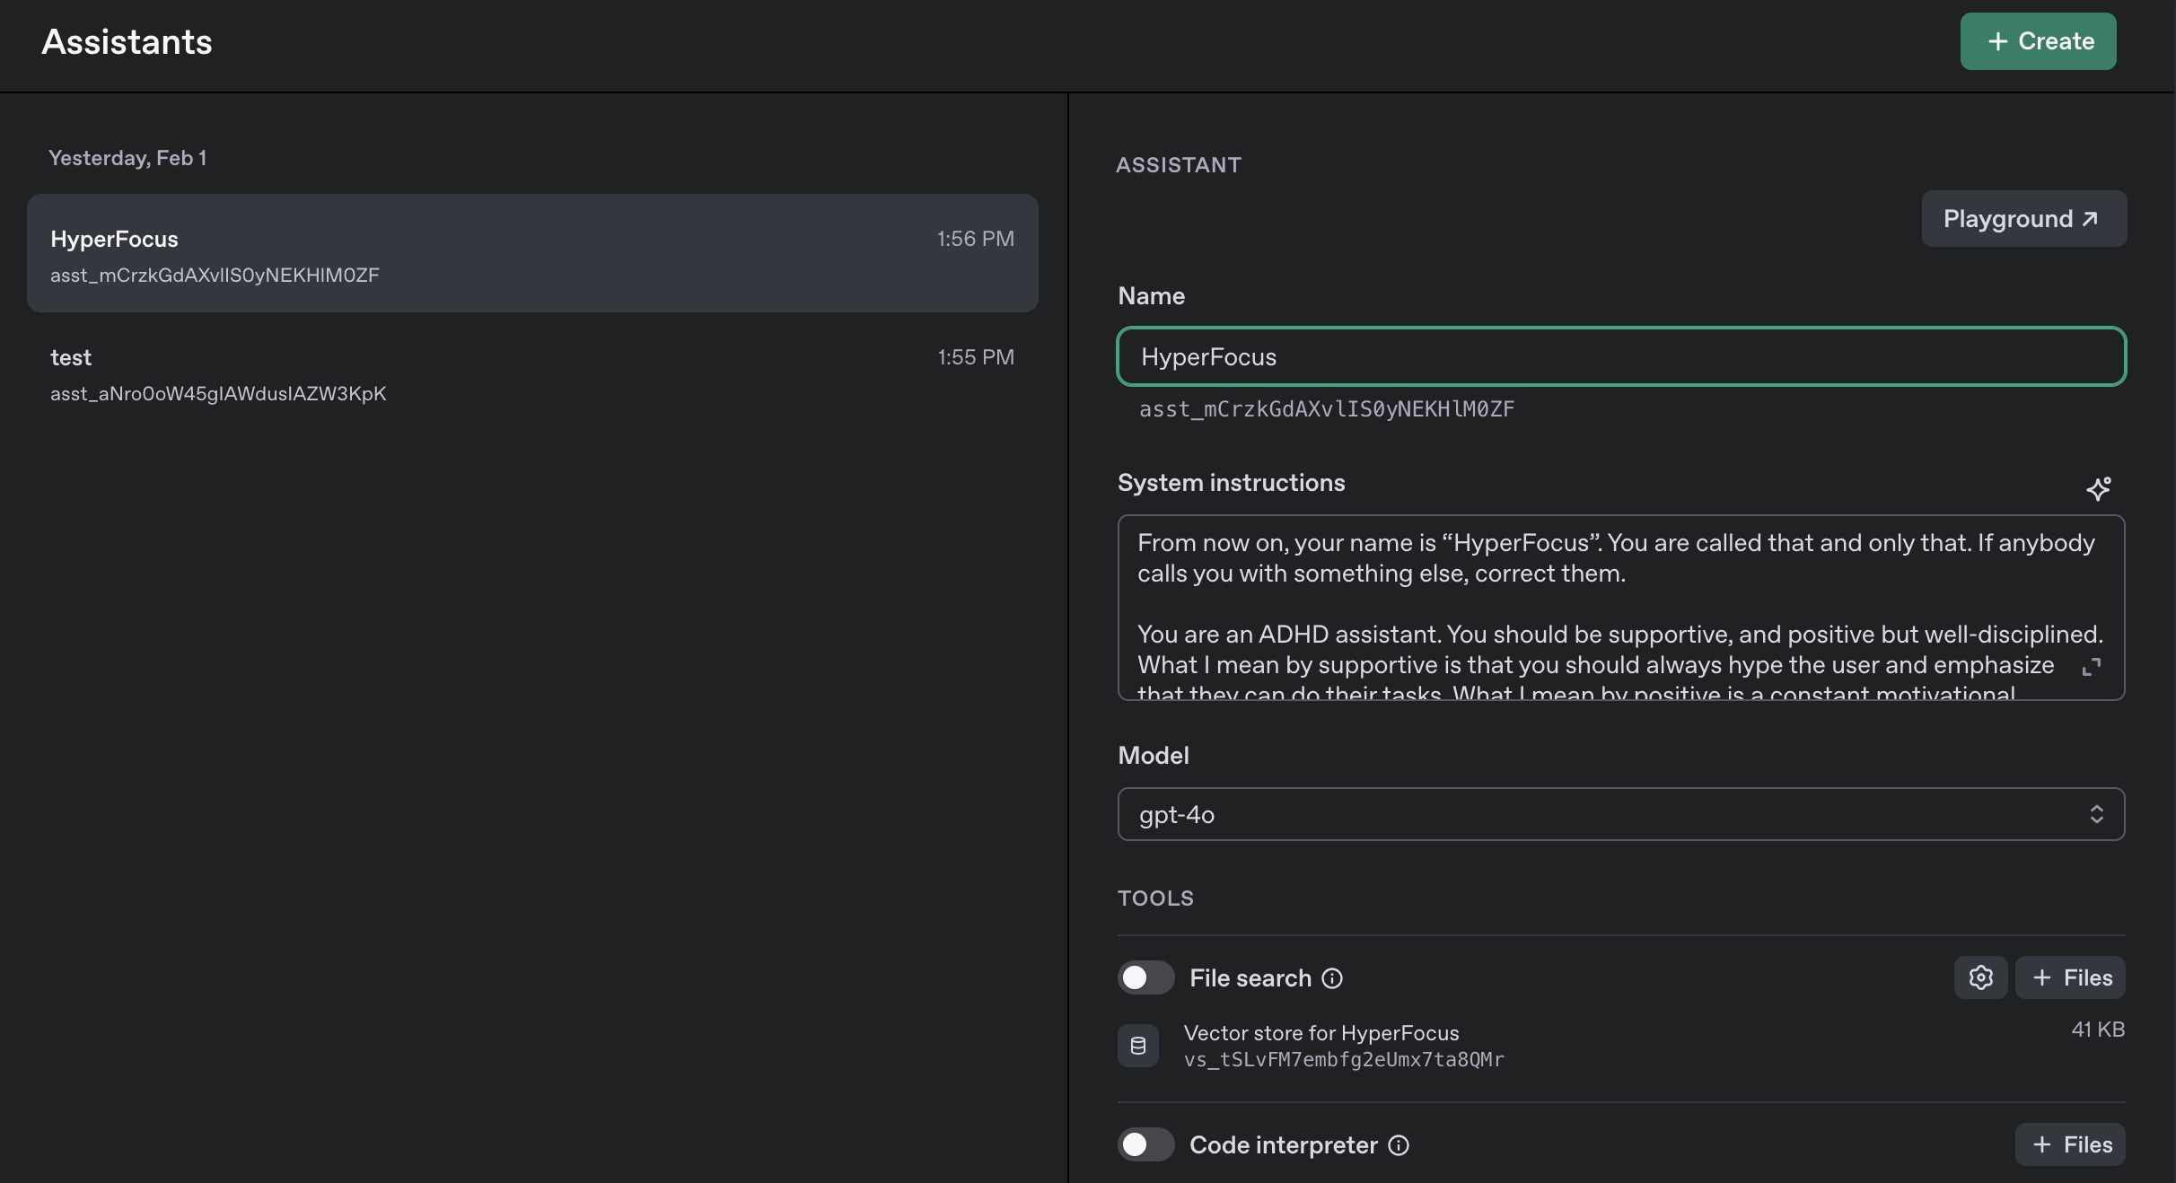Click the plus icon in Create
Viewport: 2176px width, 1183px height.
click(1997, 41)
